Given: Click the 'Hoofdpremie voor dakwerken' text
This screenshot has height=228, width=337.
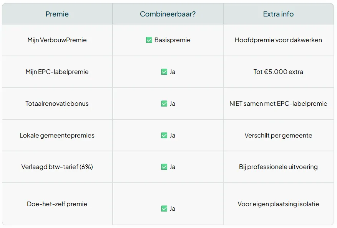Looking at the screenshot, I should pos(278,40).
